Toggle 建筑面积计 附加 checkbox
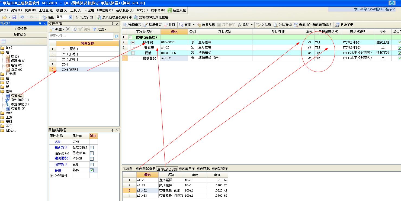 click(x=92, y=159)
